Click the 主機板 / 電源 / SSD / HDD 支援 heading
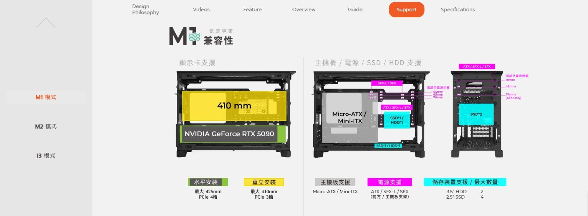The image size is (588, 216). pos(368,63)
